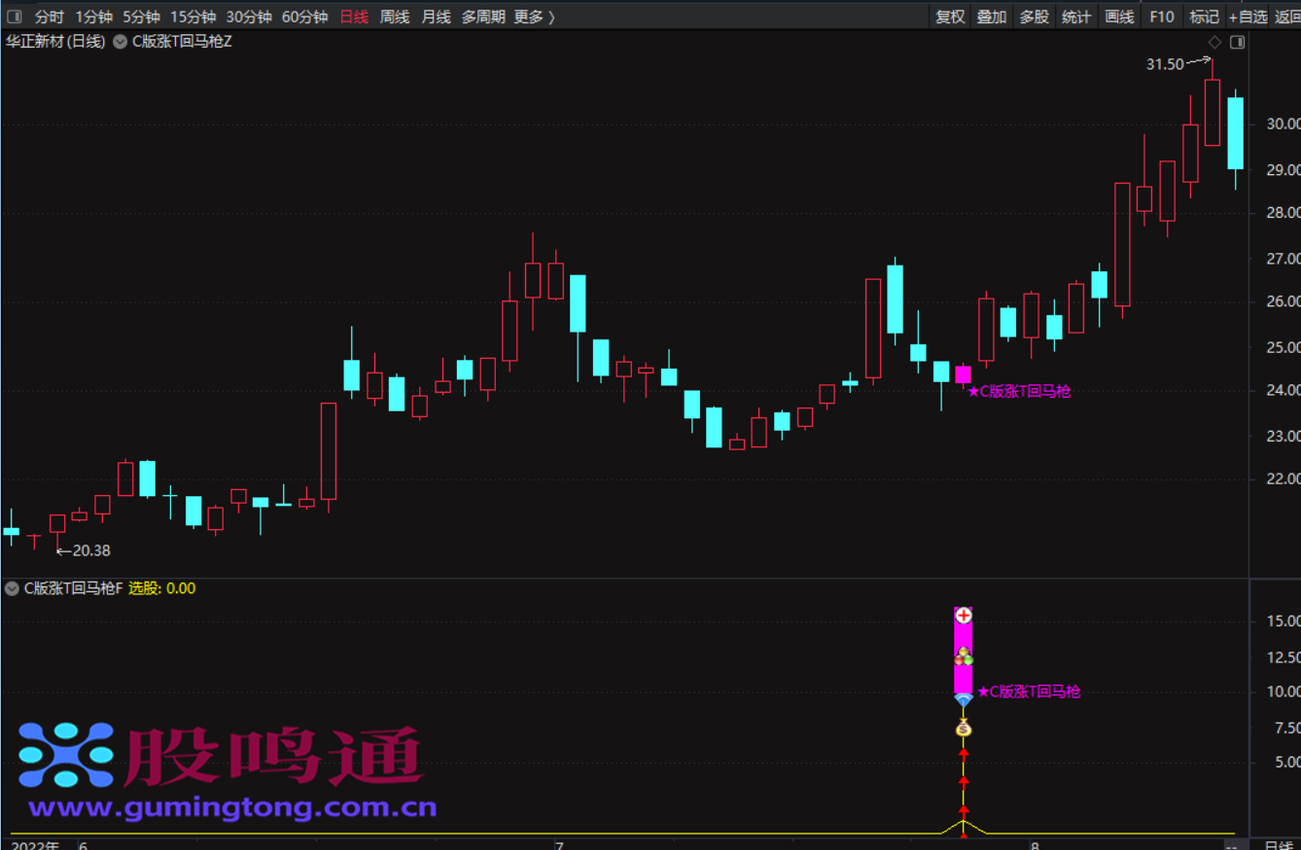1301x850 pixels.
Task: Click the 日线 label at bottom right
Action: coord(1279,844)
